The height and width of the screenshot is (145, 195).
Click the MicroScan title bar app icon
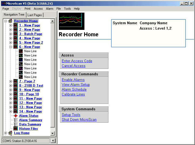[x=4, y=3]
